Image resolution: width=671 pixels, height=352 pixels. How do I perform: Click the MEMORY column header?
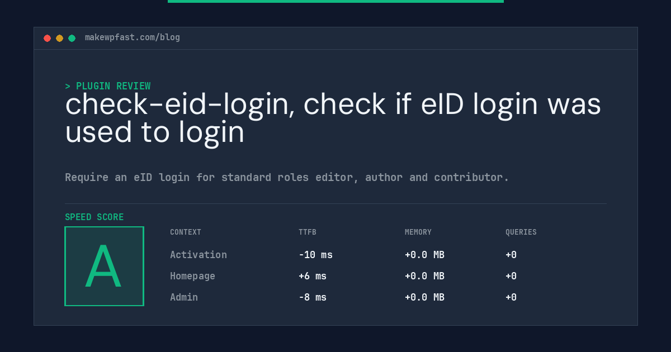point(418,232)
